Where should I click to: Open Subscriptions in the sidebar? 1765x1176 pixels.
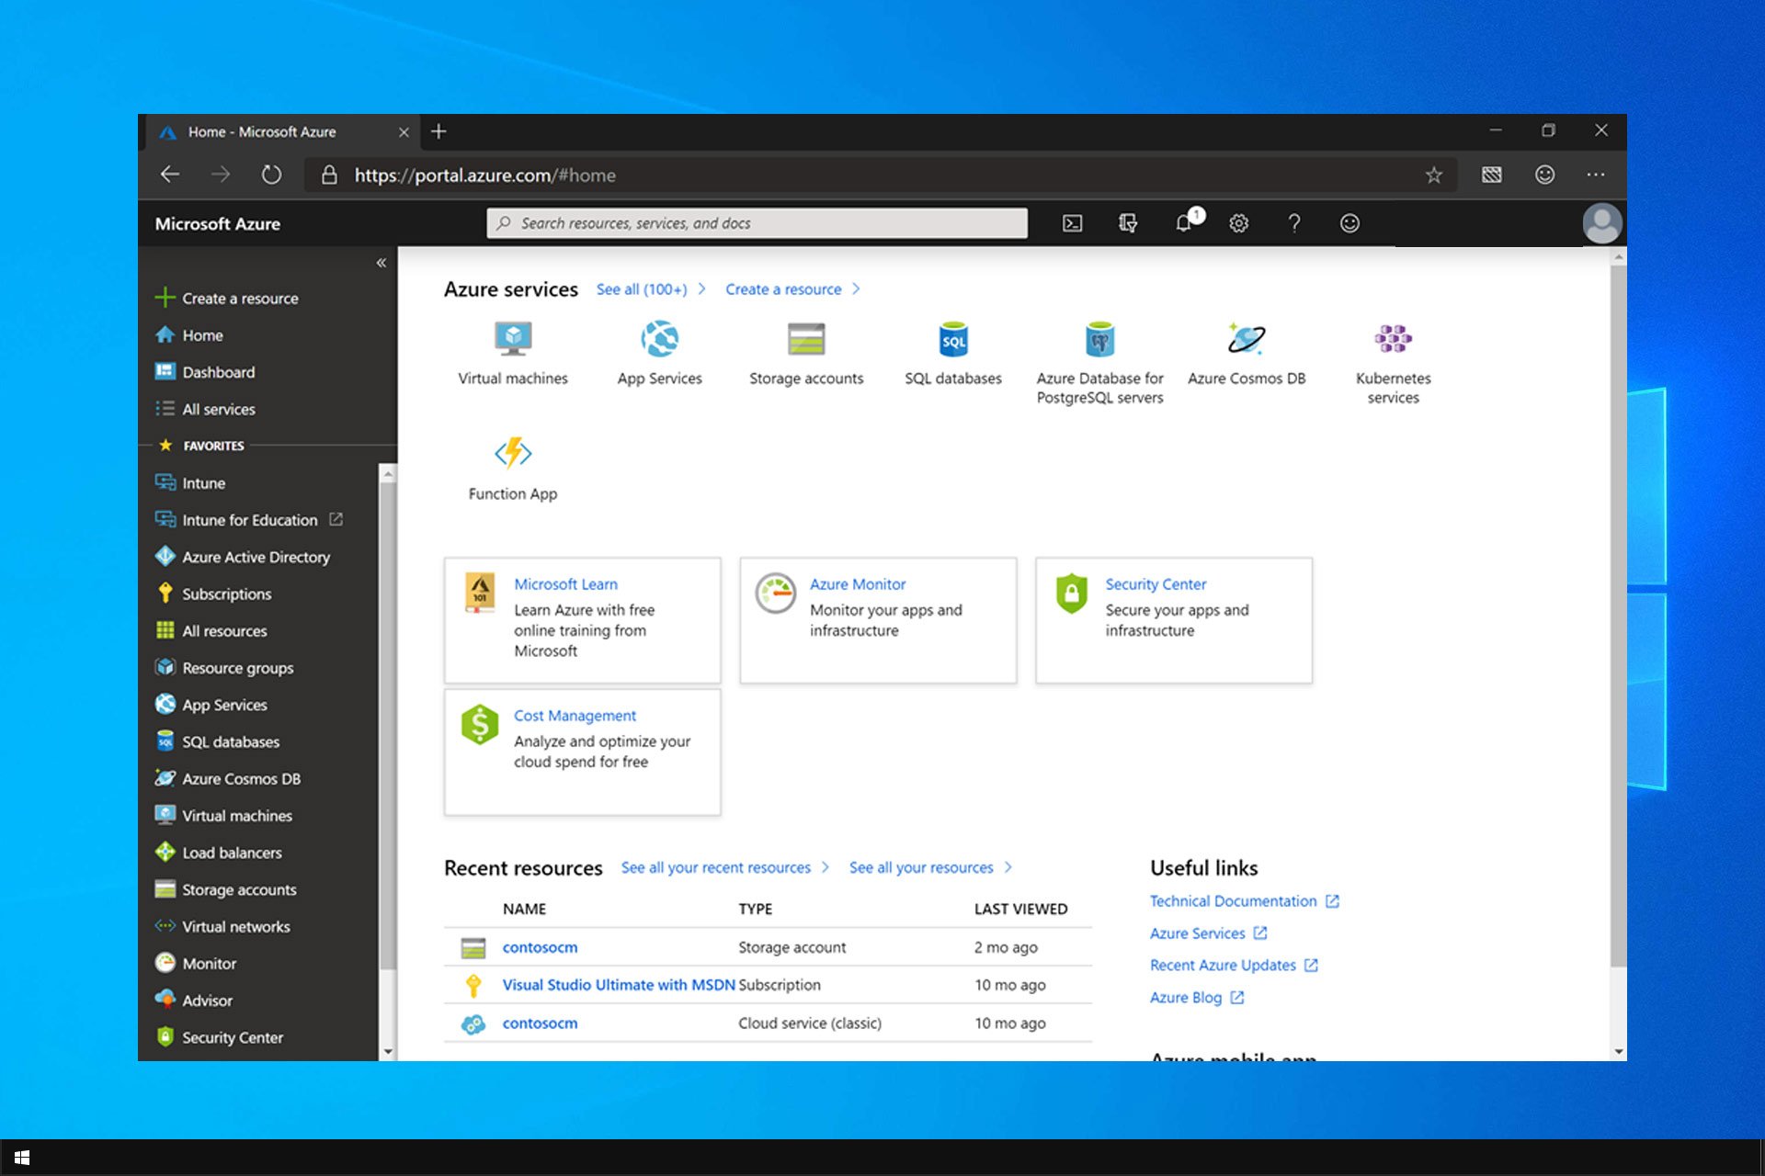tap(213, 594)
